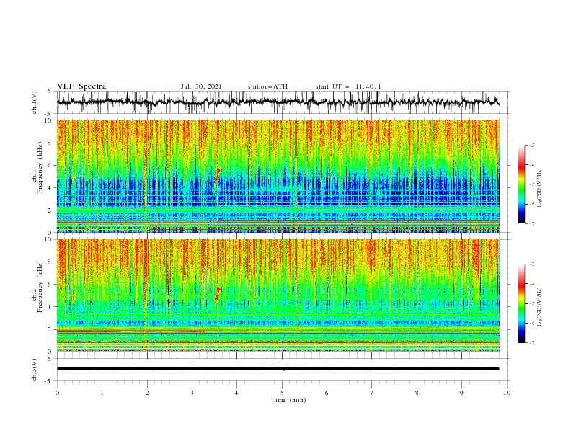Click the red rising-tone streak in ch.1 spectrogram
The width and height of the screenshot is (571, 441).
click(218, 177)
